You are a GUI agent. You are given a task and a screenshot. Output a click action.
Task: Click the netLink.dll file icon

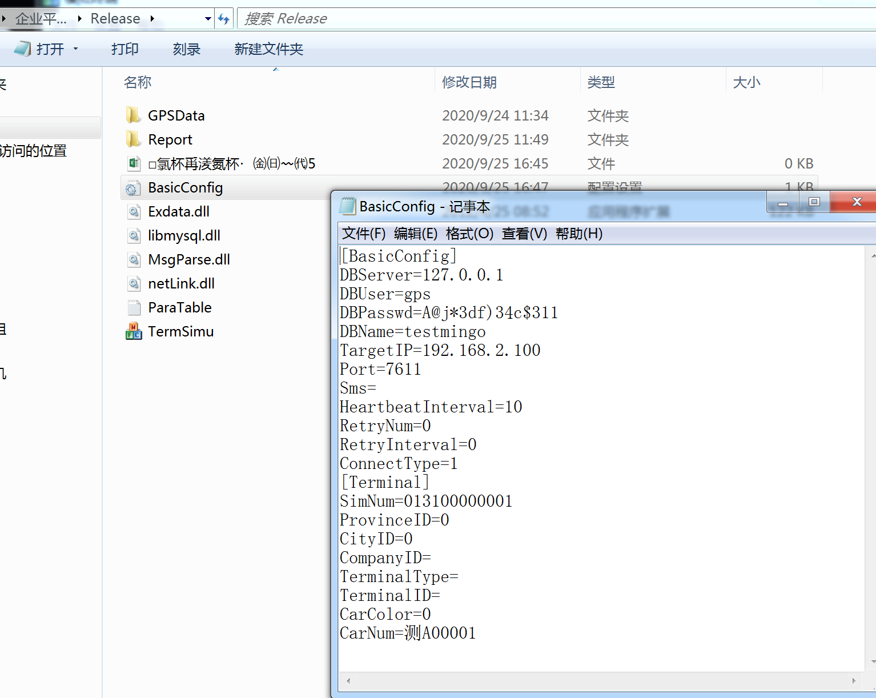134,284
